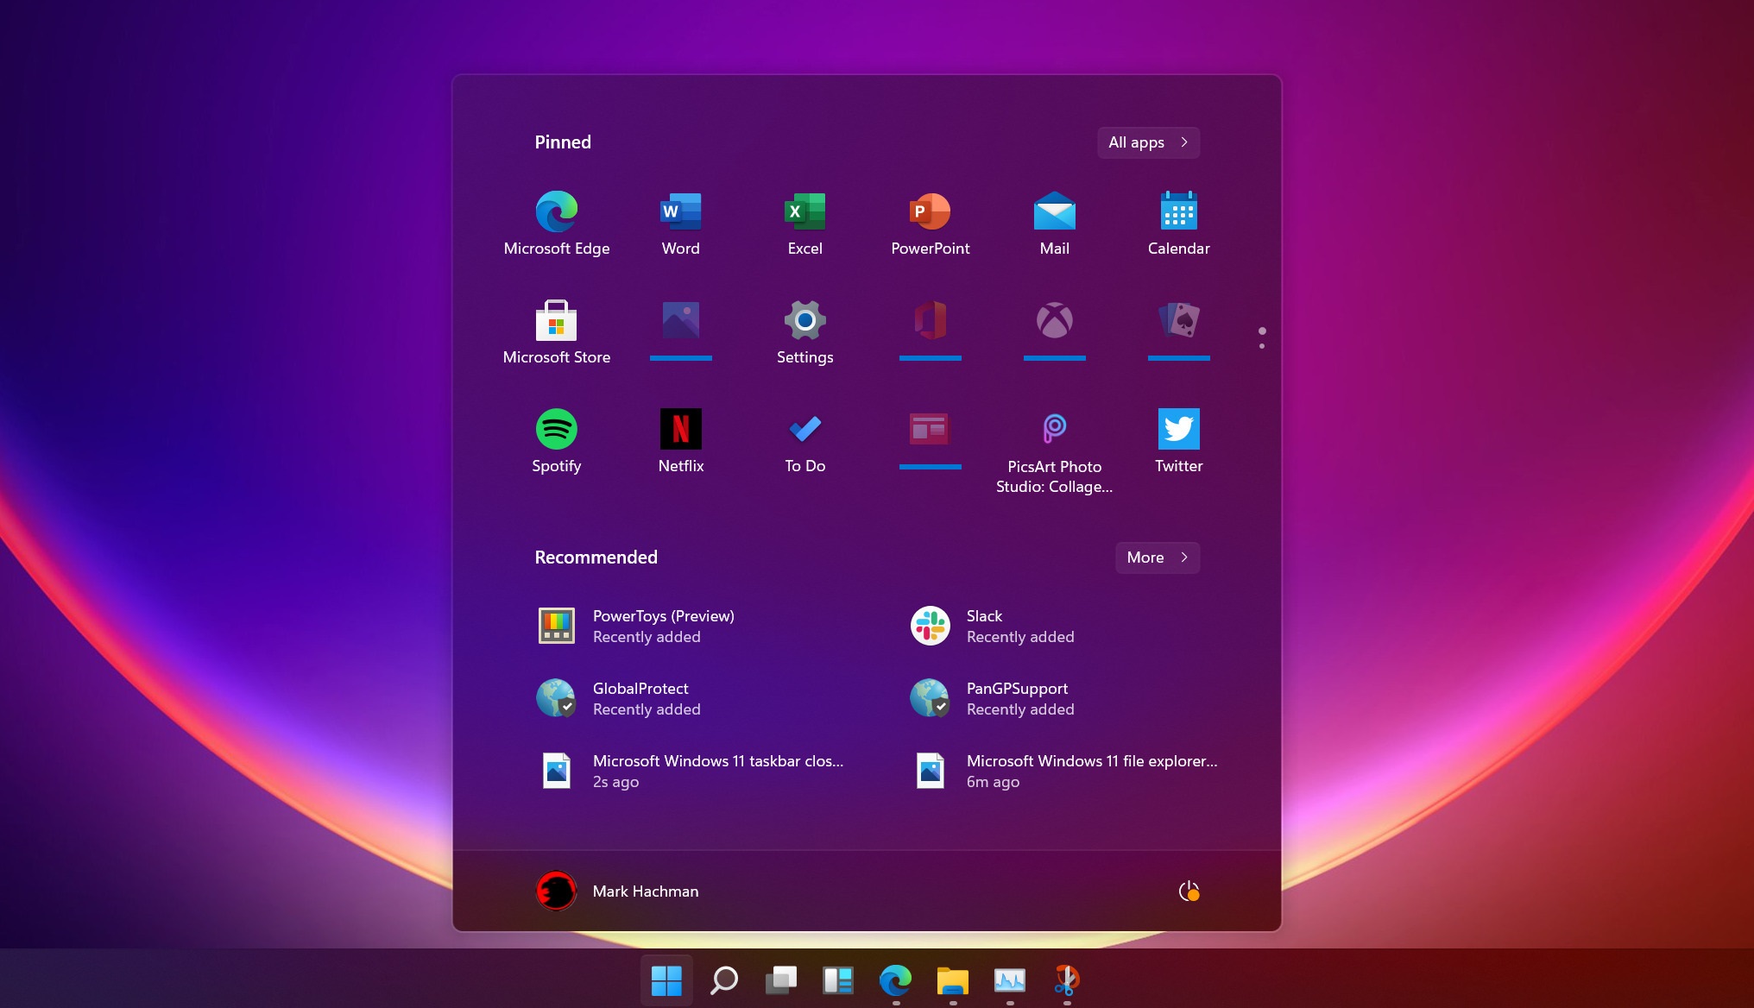
Task: Launch PicsArt Photo Studio
Action: pos(1053,429)
